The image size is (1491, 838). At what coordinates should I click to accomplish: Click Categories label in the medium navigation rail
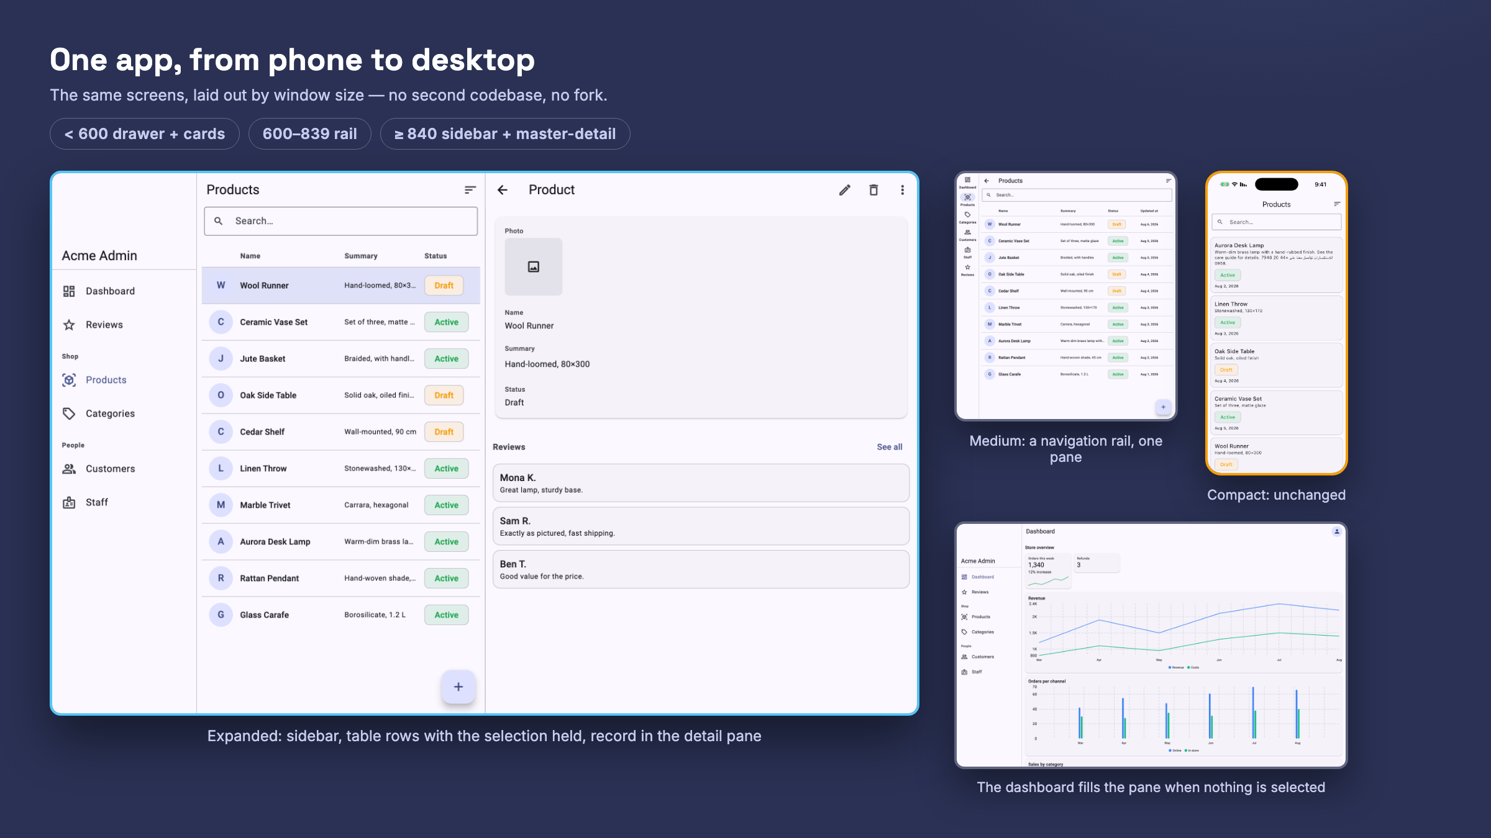pyautogui.click(x=967, y=222)
